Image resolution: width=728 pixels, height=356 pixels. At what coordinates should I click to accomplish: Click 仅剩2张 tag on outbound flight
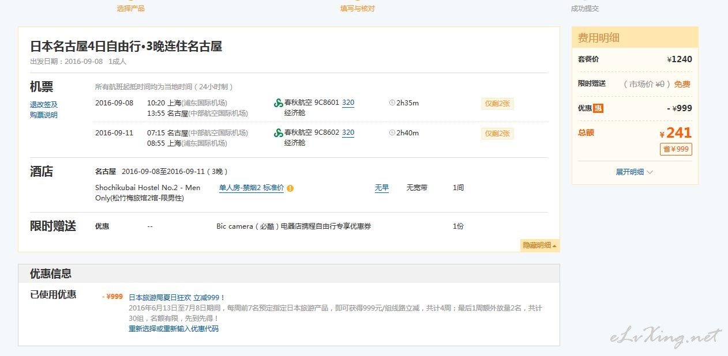(497, 104)
